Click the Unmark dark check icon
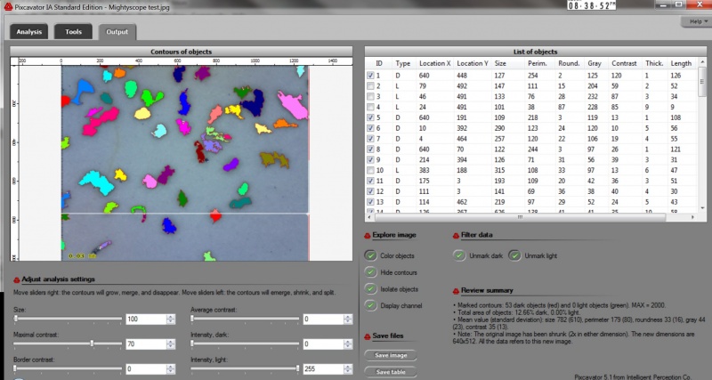This screenshot has height=380, width=712. [x=459, y=255]
